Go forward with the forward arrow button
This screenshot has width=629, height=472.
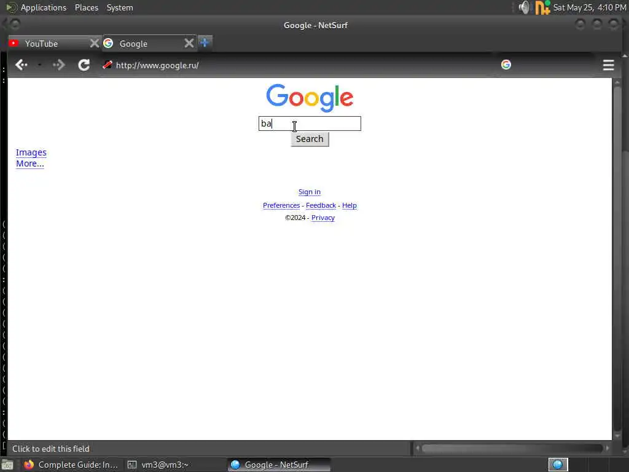tap(59, 65)
